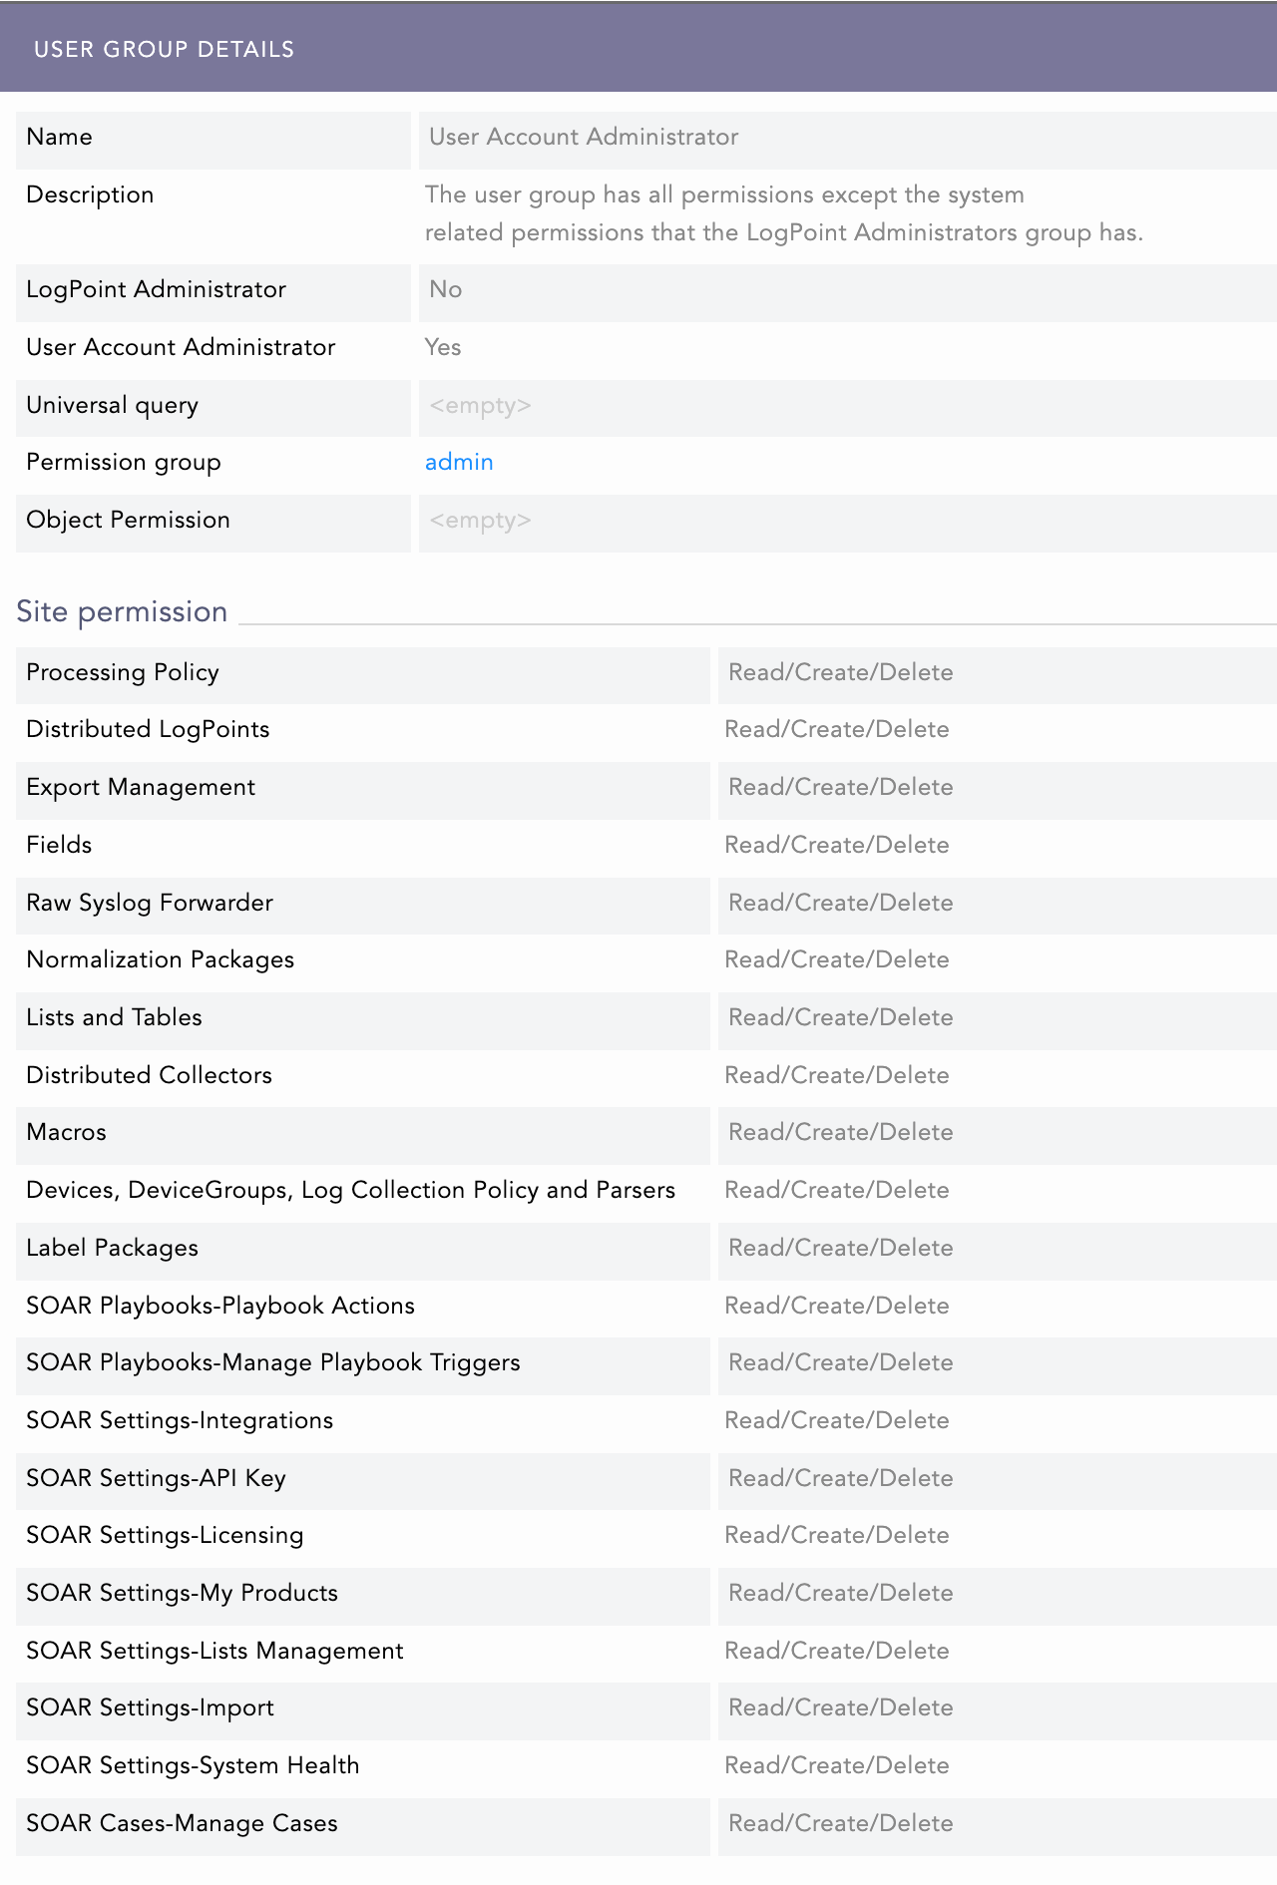Click the SOAR Playbooks-Playbook Actions label
Viewport: 1277px width, 1885px height.
pos(220,1306)
